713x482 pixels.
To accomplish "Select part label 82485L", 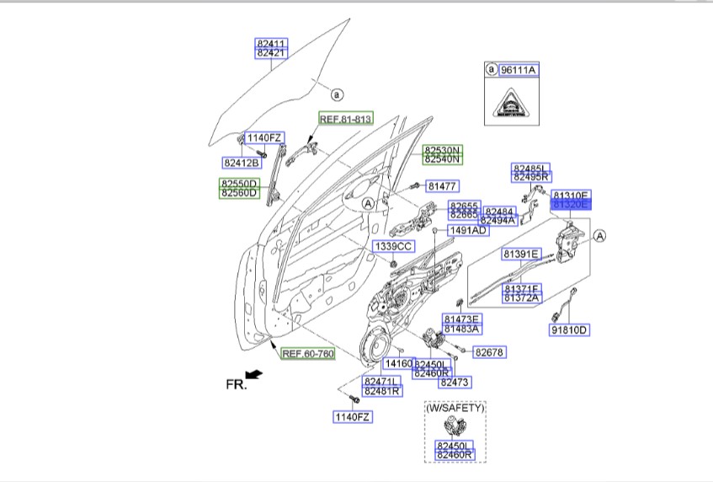I will click(531, 168).
